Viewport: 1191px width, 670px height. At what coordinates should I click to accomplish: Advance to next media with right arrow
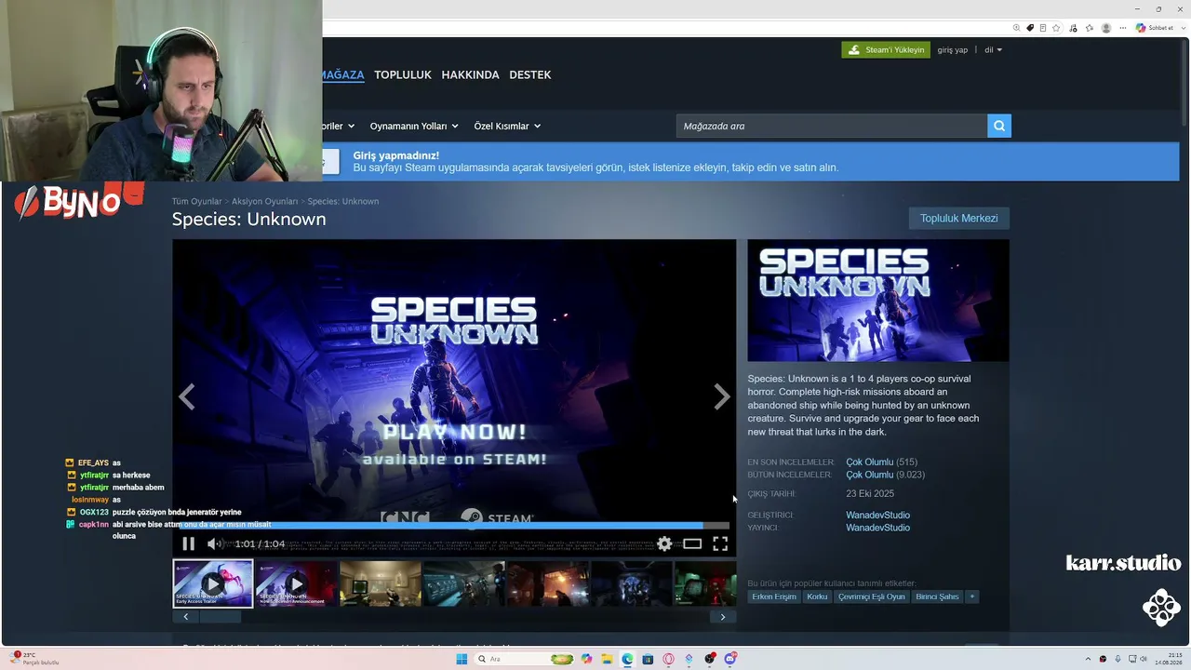[722, 397]
